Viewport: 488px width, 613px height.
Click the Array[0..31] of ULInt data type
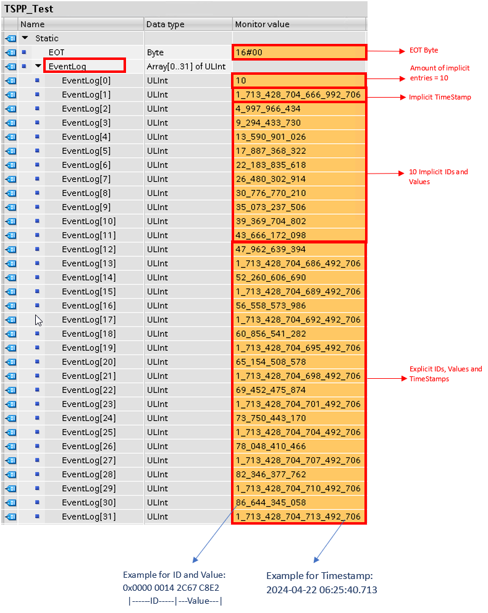click(x=188, y=67)
